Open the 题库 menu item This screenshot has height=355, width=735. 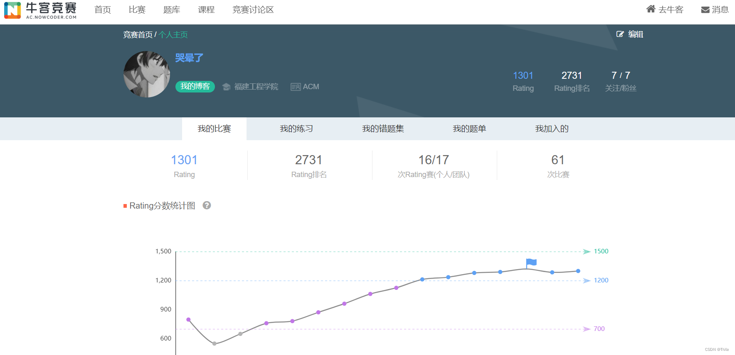pos(172,10)
